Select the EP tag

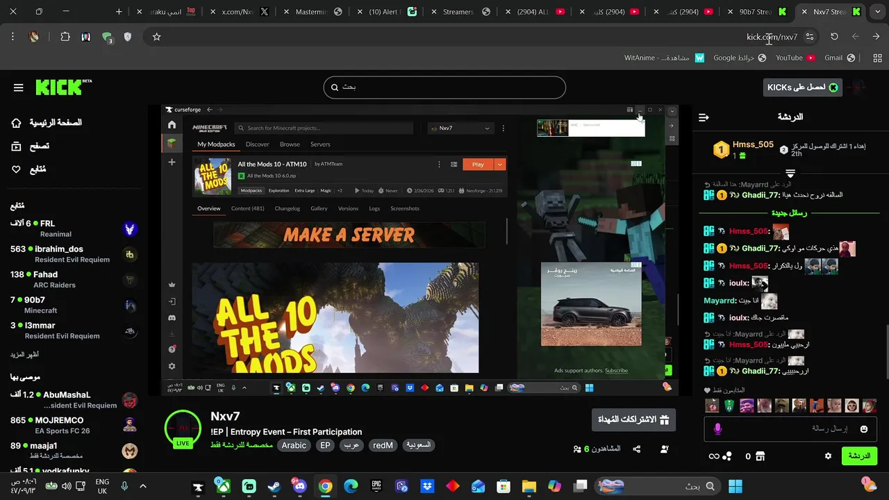(x=325, y=446)
